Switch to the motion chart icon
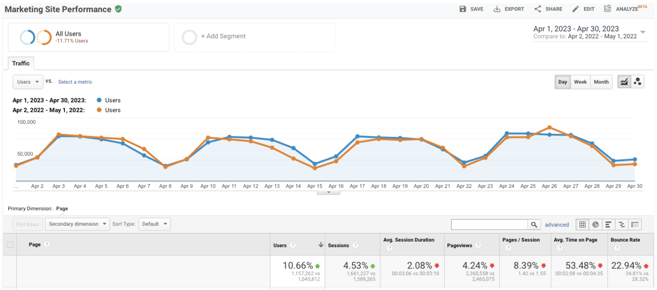 pos(637,82)
